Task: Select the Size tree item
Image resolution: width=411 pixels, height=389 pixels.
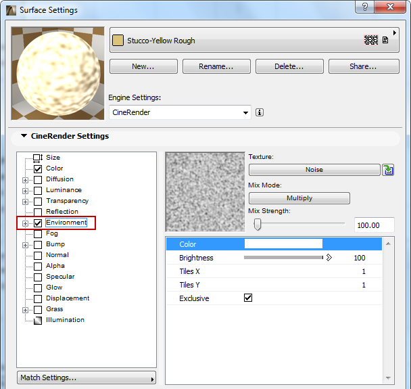Action: (53, 158)
